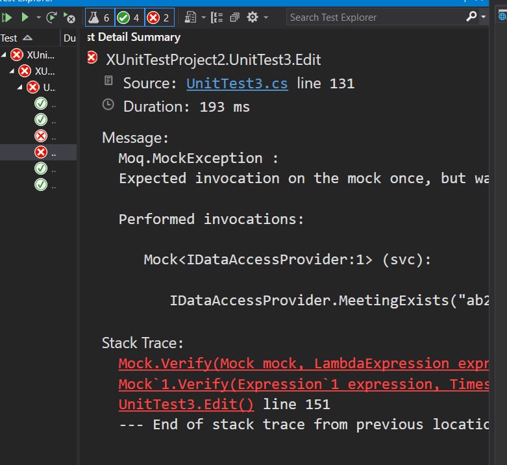The image size is (507, 465).
Task: Click the 'Stack Trace:' label
Action: pos(143,343)
